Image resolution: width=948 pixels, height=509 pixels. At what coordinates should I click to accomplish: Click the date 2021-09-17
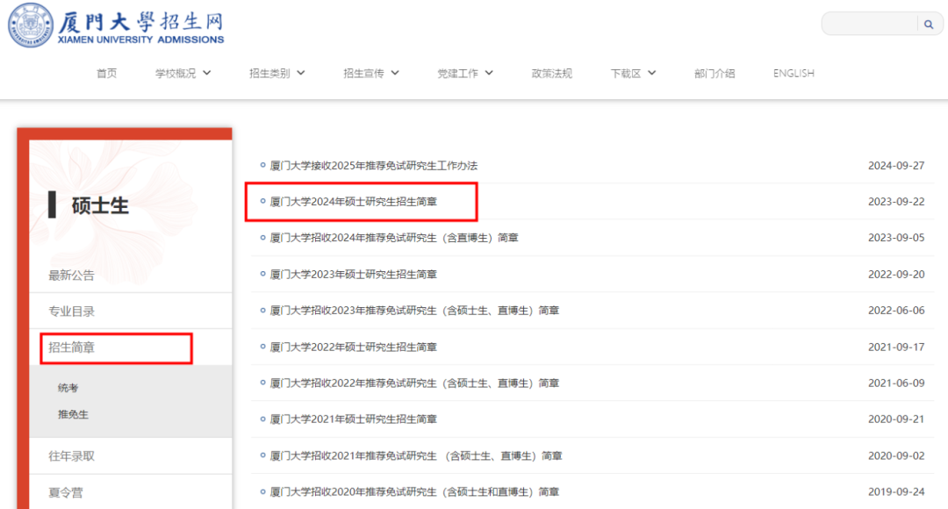pos(896,347)
